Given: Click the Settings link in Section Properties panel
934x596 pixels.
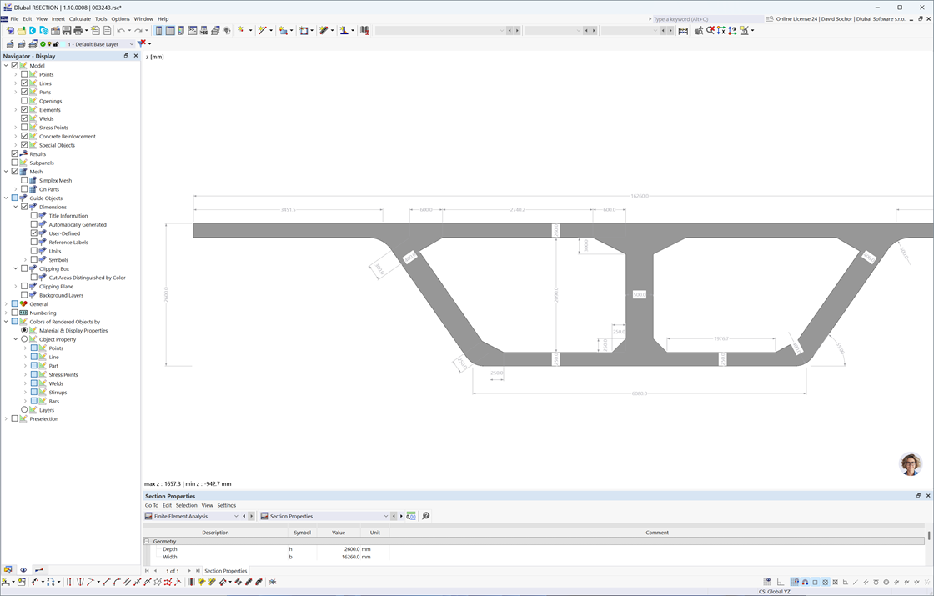Looking at the screenshot, I should coord(227,505).
